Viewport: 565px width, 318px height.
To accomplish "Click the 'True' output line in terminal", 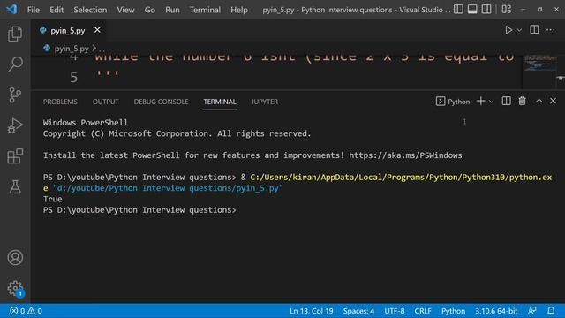I will pyautogui.click(x=53, y=199).
